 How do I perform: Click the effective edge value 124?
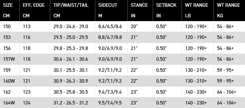pyautogui.click(x=26, y=103)
